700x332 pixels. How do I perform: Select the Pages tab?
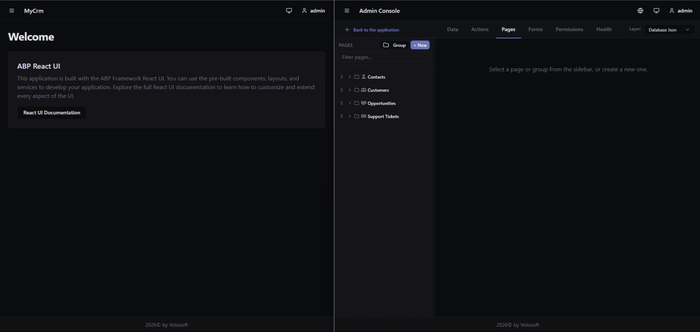(508, 29)
